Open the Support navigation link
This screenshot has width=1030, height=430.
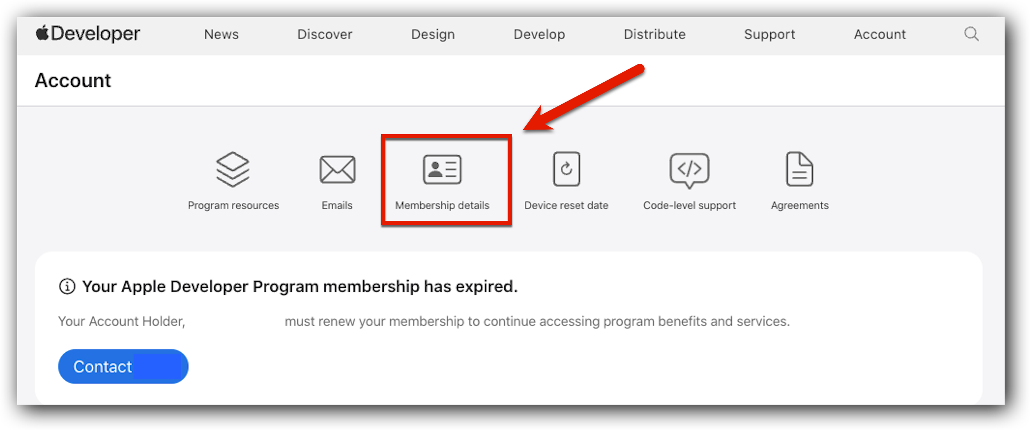769,34
